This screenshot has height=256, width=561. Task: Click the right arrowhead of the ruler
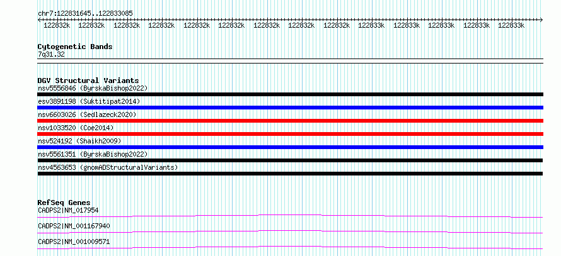[541, 20]
